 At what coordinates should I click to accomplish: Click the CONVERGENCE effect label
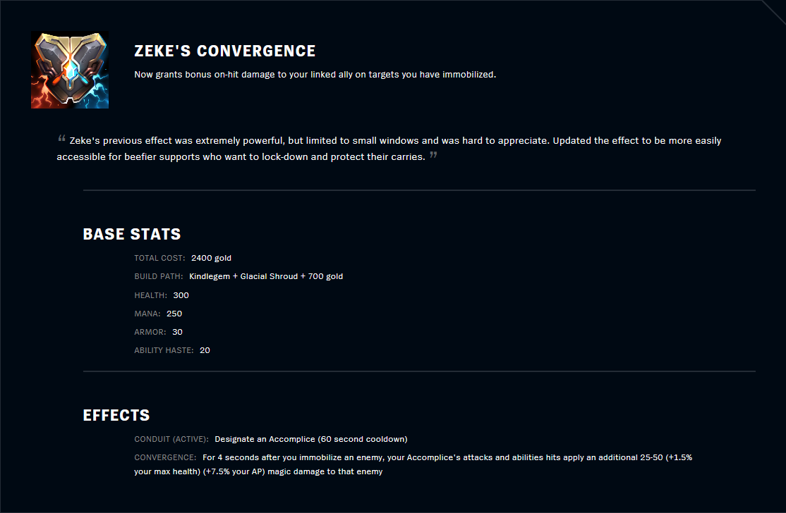[165, 458]
